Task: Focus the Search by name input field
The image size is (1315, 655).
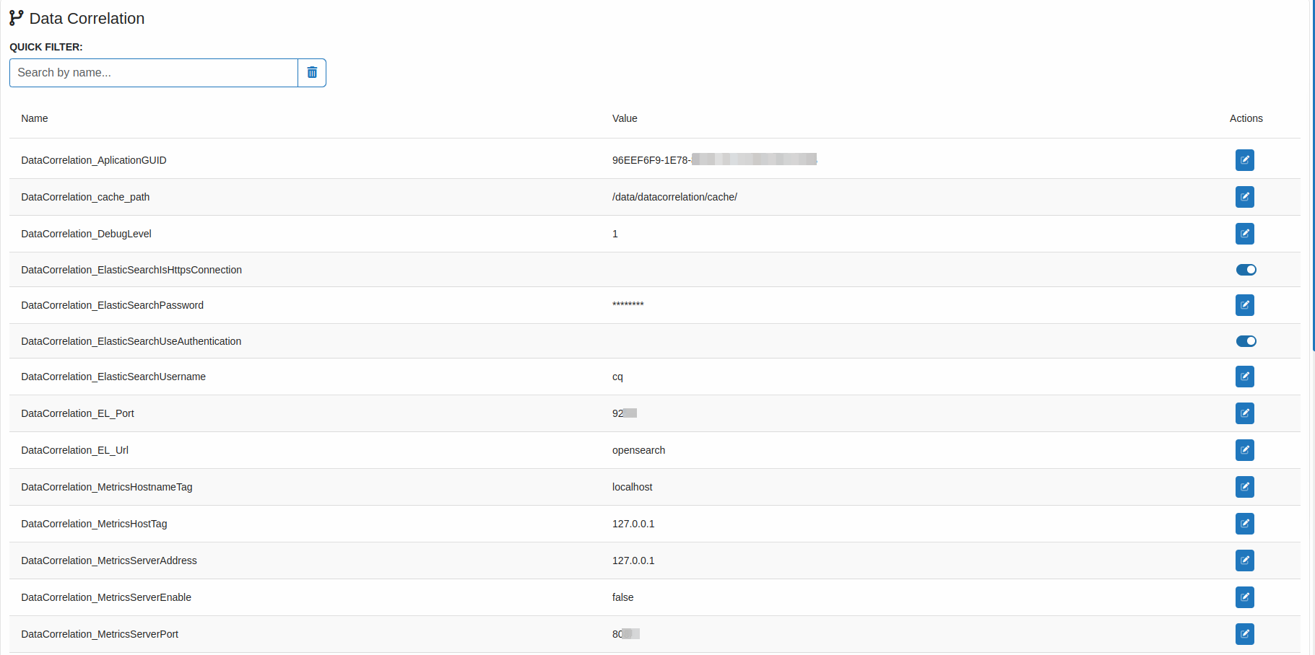Action: [x=154, y=73]
